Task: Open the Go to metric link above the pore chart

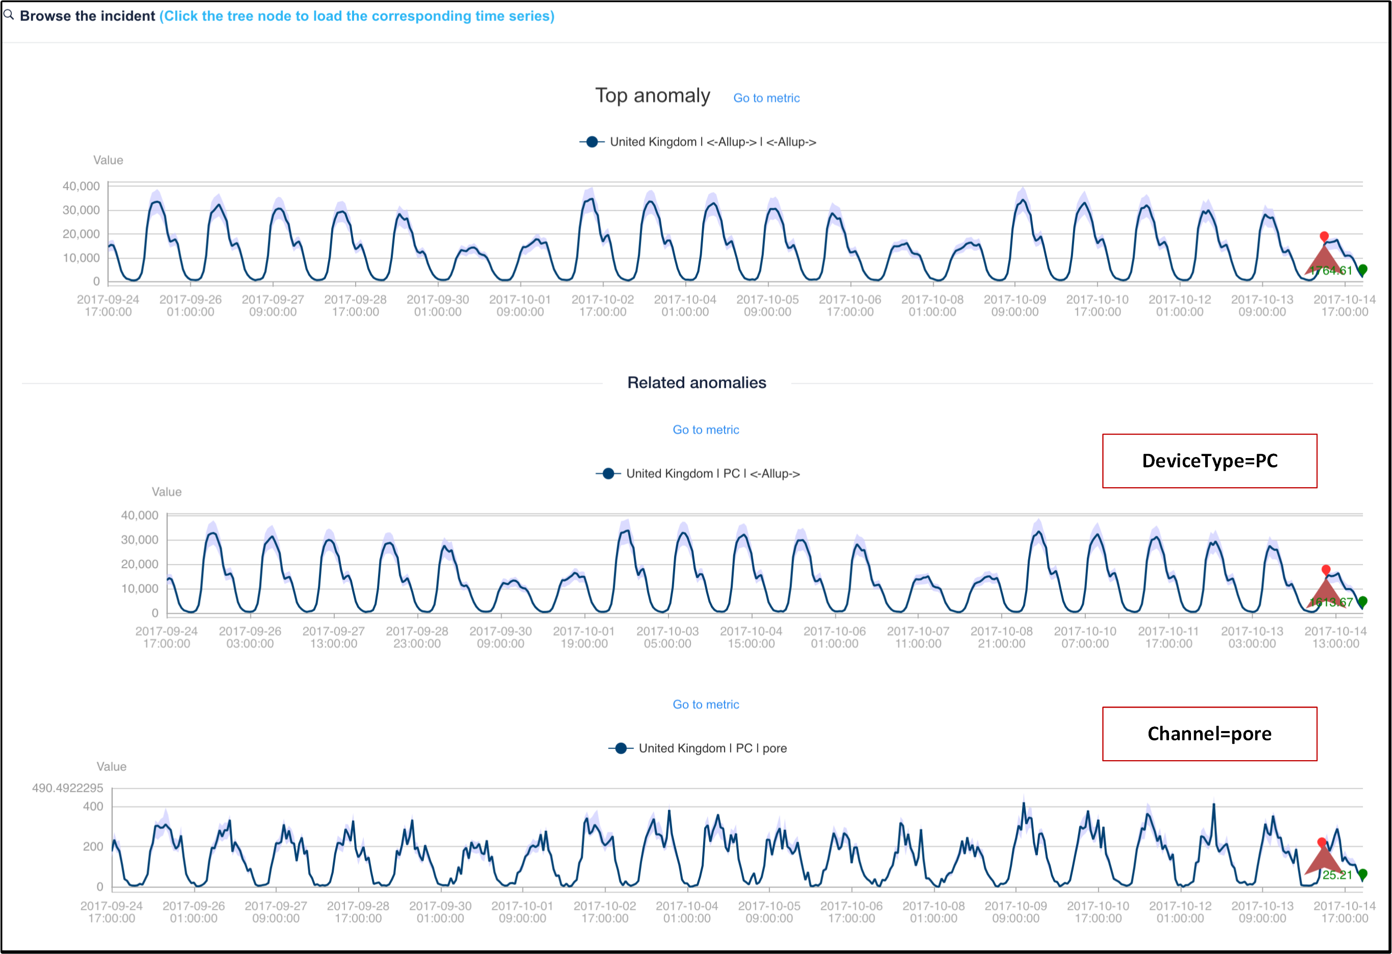Action: coord(706,705)
